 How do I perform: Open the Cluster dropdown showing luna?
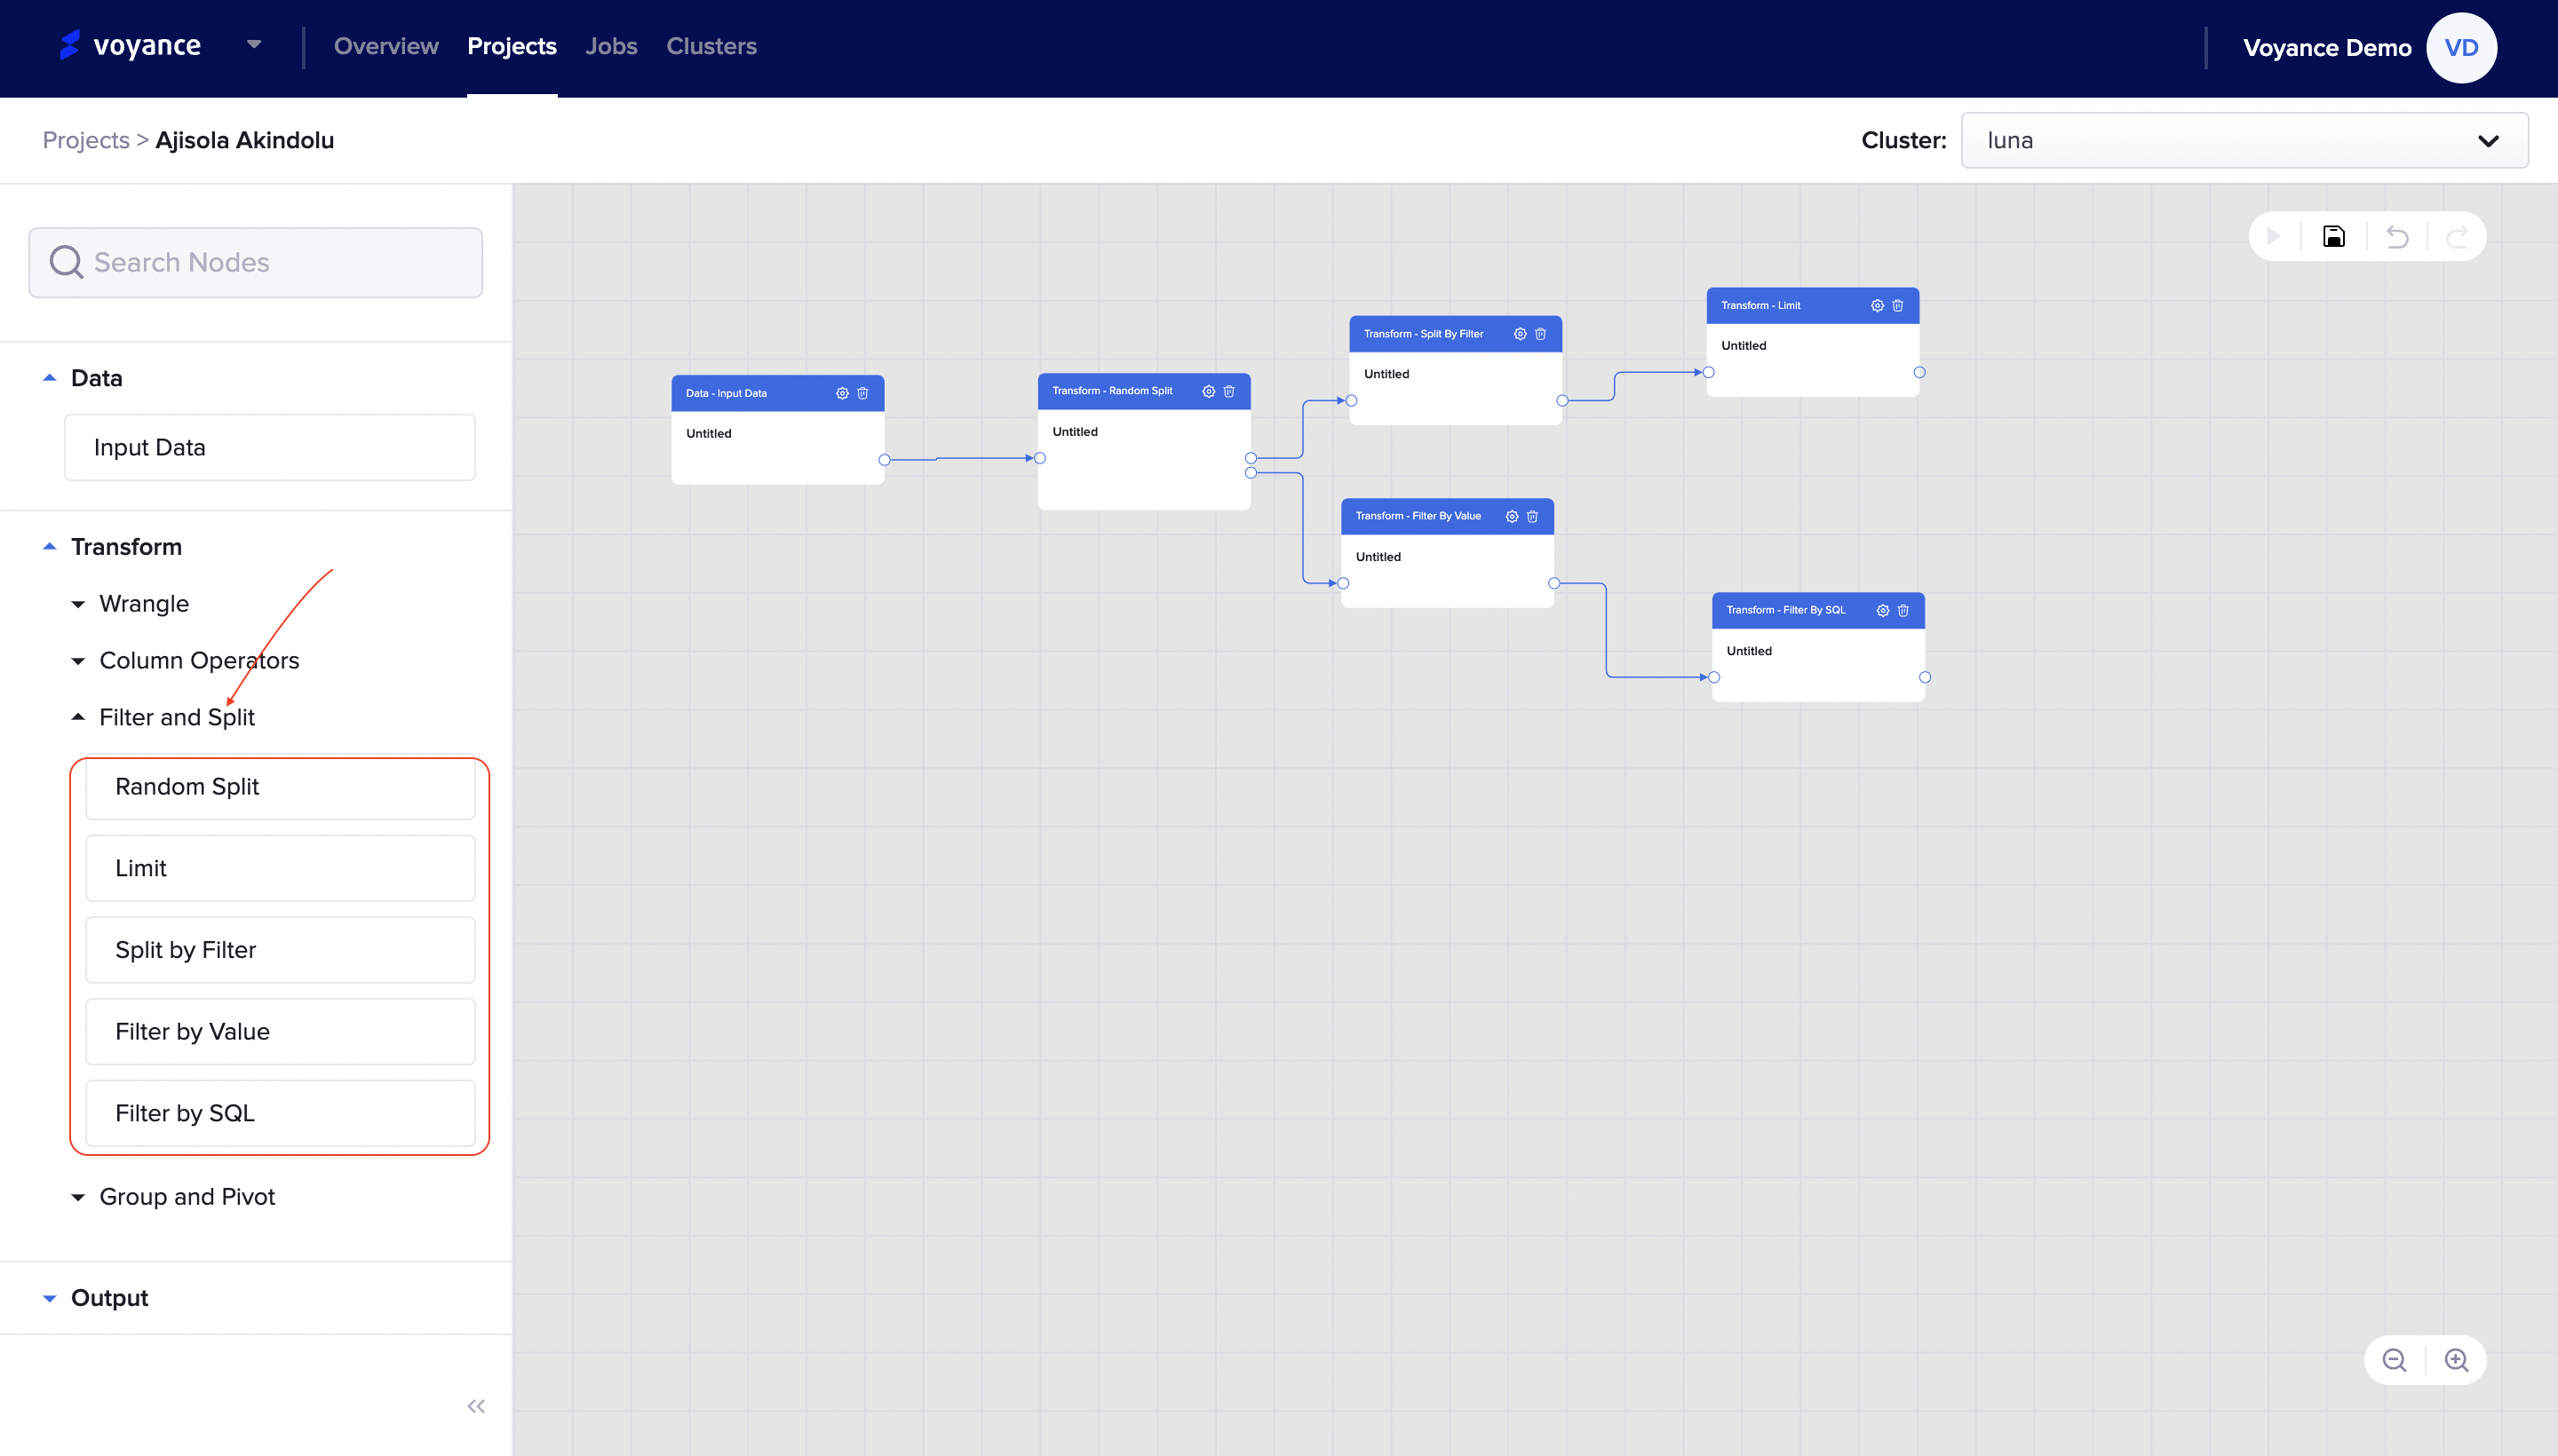[2244, 140]
